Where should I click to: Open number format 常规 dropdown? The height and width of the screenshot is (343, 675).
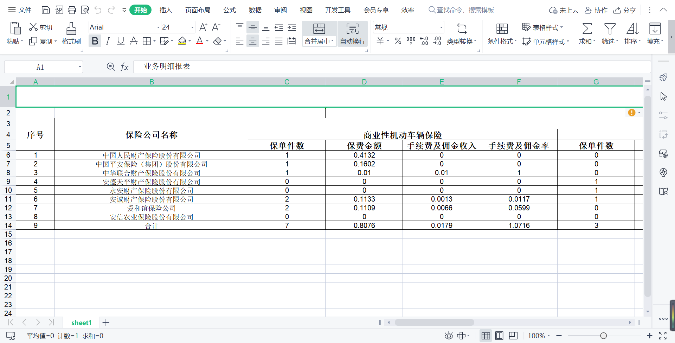[x=441, y=27]
